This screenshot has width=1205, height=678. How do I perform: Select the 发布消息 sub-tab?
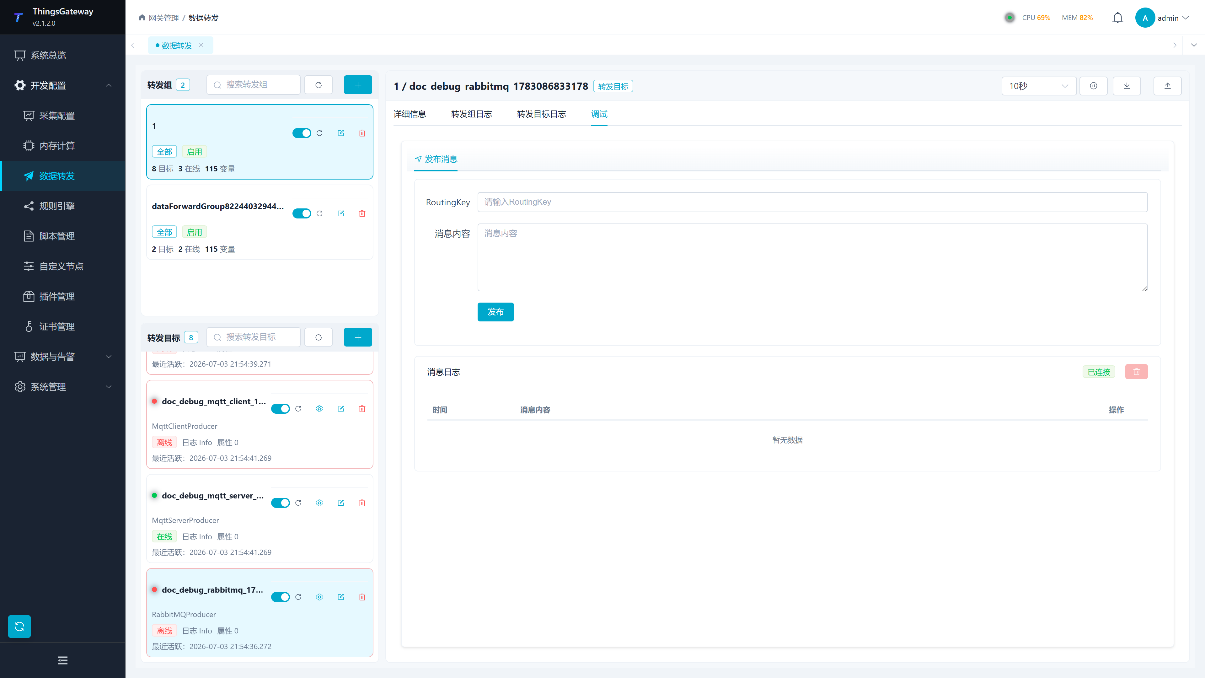[x=436, y=159]
